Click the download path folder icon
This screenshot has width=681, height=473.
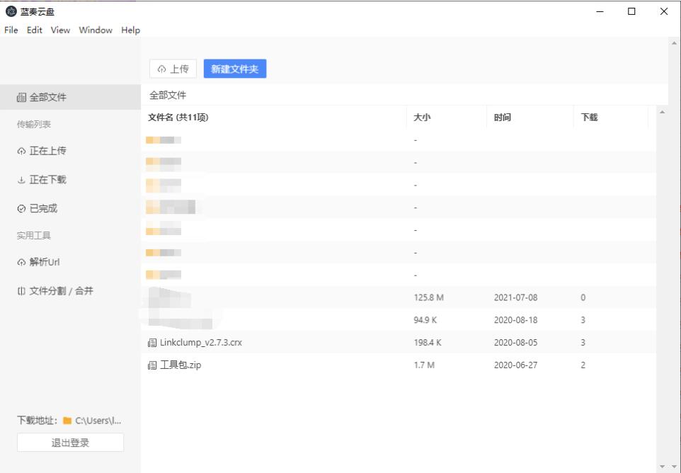(x=67, y=421)
